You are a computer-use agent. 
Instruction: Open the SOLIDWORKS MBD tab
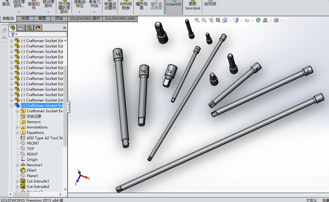click(120, 18)
